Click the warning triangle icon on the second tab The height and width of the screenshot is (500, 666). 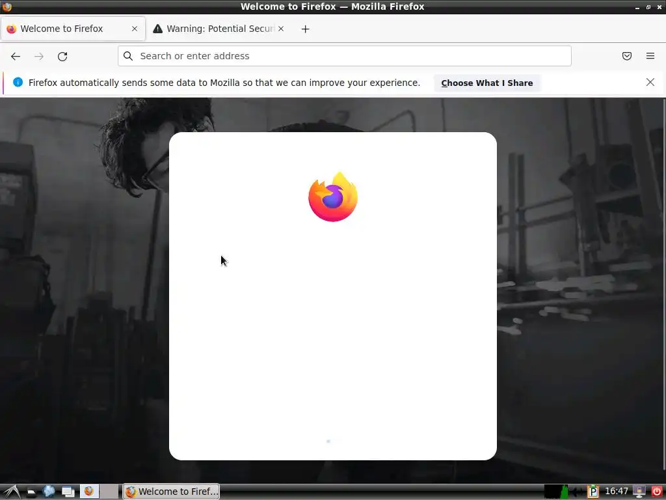coord(157,29)
